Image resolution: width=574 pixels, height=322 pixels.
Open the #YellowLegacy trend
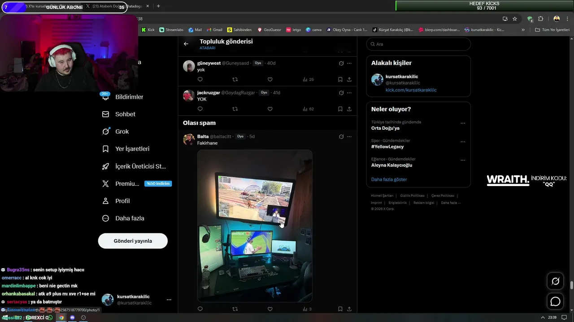(x=387, y=147)
